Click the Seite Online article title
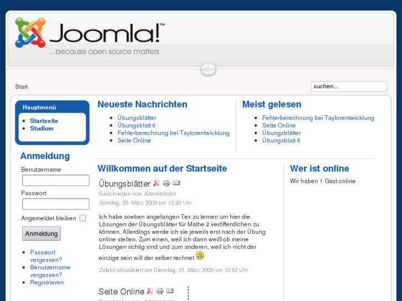The height and width of the screenshot is (301, 402). [x=121, y=292]
